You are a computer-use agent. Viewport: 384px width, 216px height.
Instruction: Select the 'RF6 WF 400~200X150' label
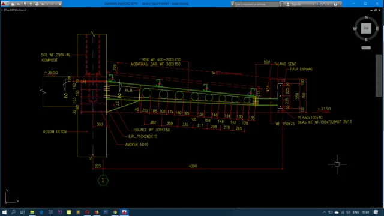click(x=161, y=59)
